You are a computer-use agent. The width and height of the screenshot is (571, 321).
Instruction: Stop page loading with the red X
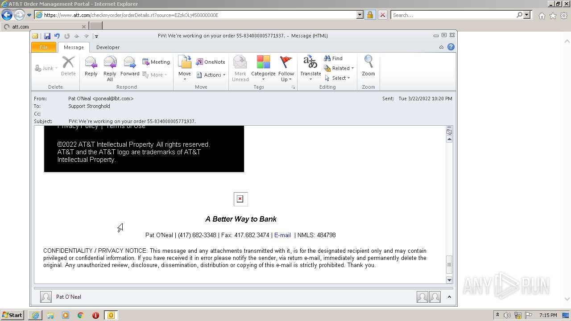pyautogui.click(x=382, y=15)
